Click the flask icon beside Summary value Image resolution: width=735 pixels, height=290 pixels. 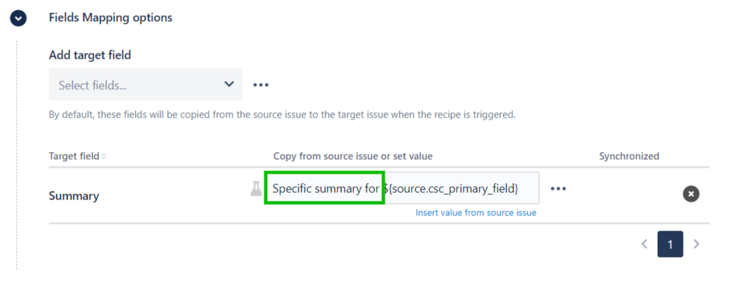(x=256, y=189)
